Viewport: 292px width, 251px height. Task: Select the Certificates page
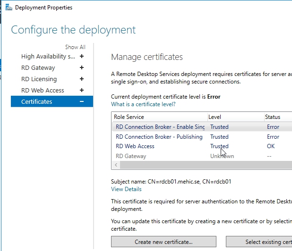[37, 101]
